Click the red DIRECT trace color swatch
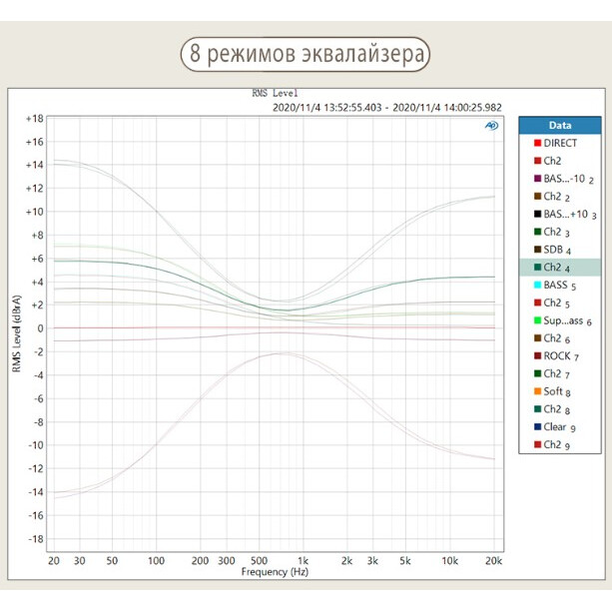Viewport: 612px width, 612px height. point(537,144)
